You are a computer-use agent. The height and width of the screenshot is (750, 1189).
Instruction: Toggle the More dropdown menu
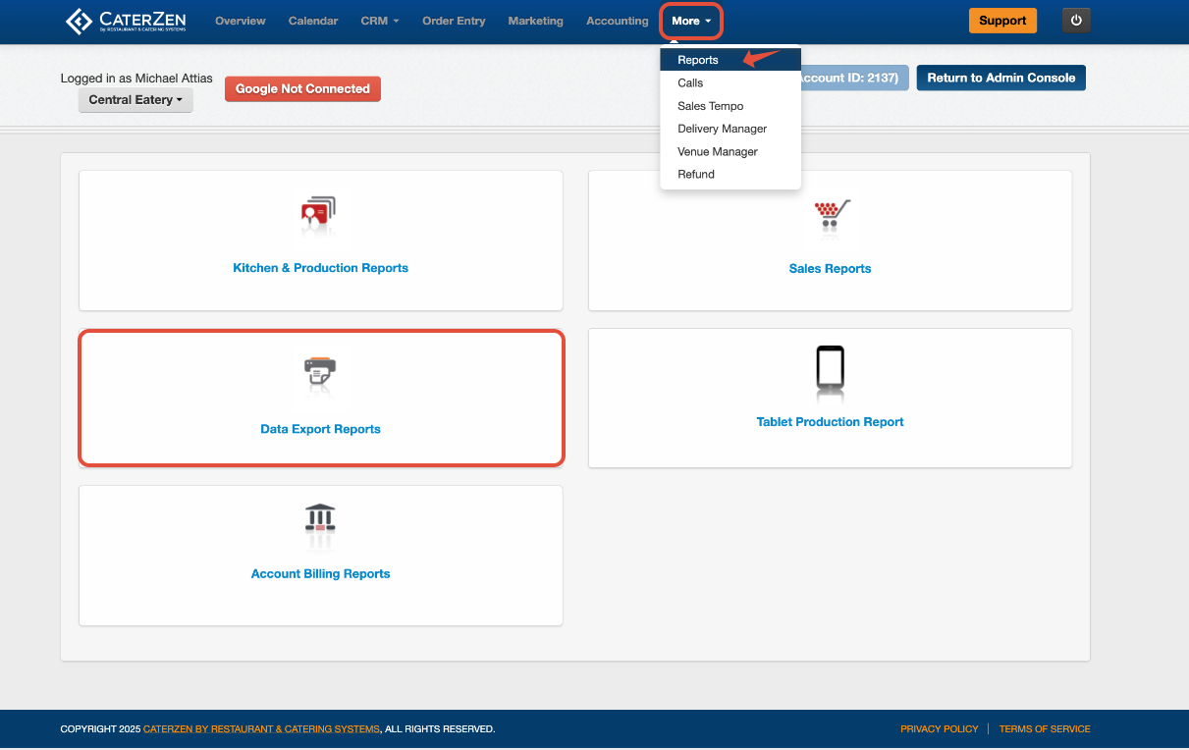691,21
